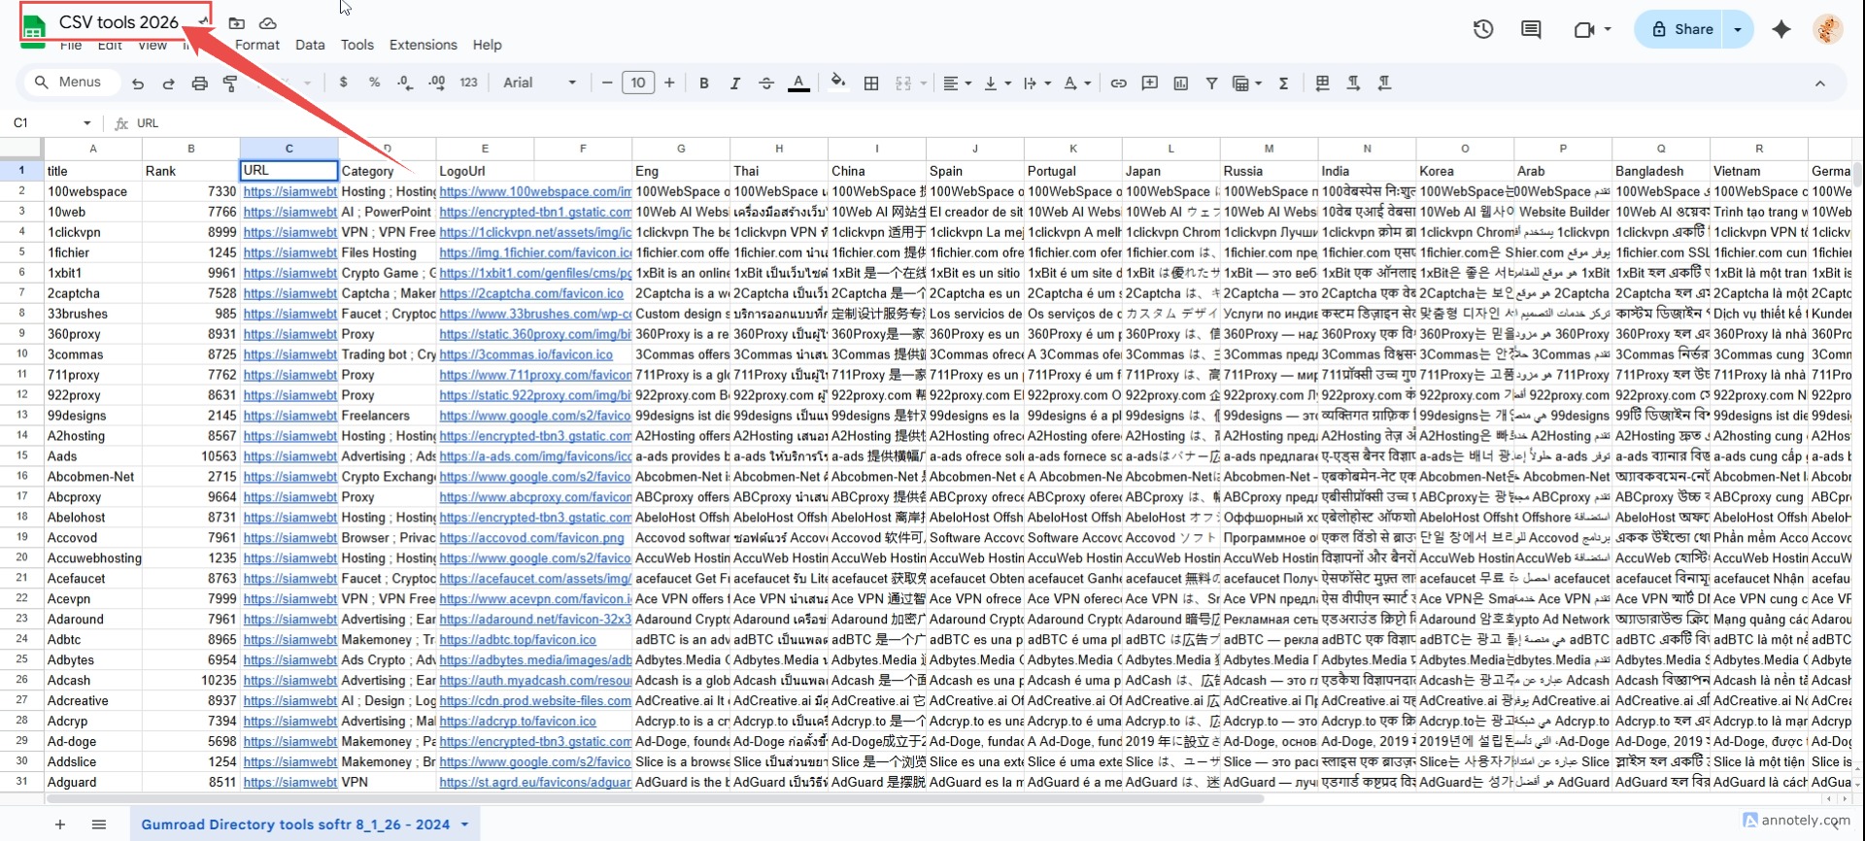Show the all sheets list
The width and height of the screenshot is (1865, 841).
pyautogui.click(x=99, y=824)
